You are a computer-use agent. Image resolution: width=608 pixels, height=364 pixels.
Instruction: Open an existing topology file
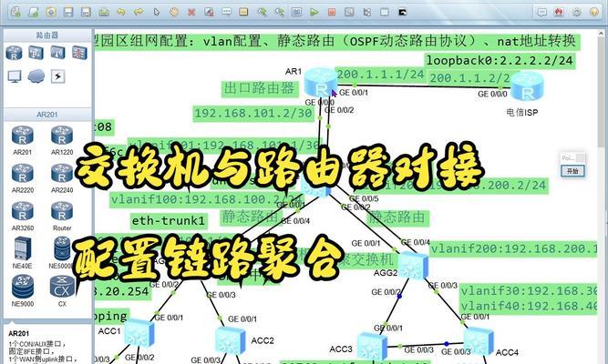[x=34, y=12]
